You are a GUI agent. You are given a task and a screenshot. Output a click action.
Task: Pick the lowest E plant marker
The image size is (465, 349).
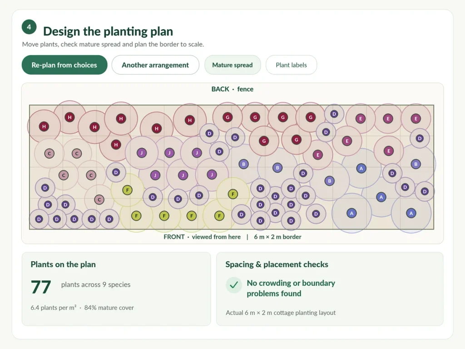(317, 155)
